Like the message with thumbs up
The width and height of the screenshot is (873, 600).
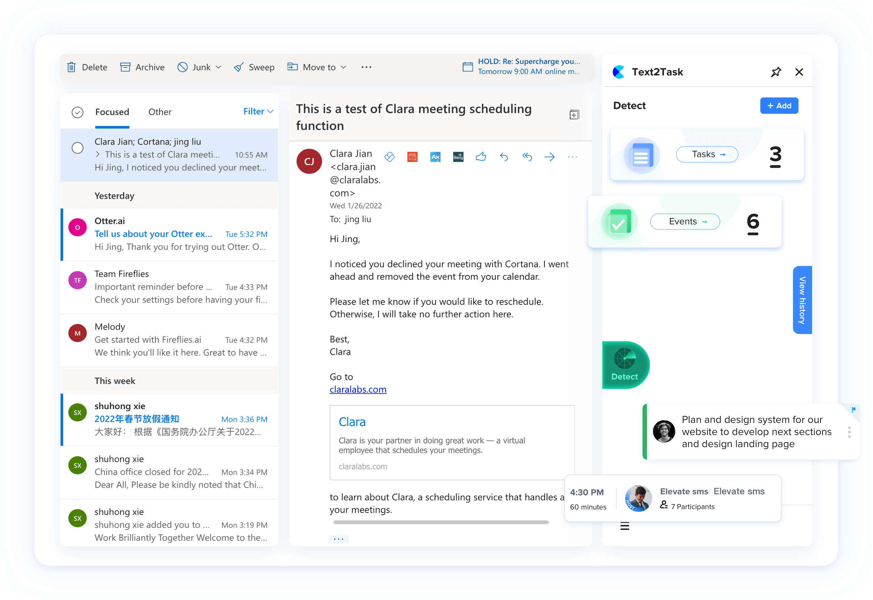pos(481,157)
